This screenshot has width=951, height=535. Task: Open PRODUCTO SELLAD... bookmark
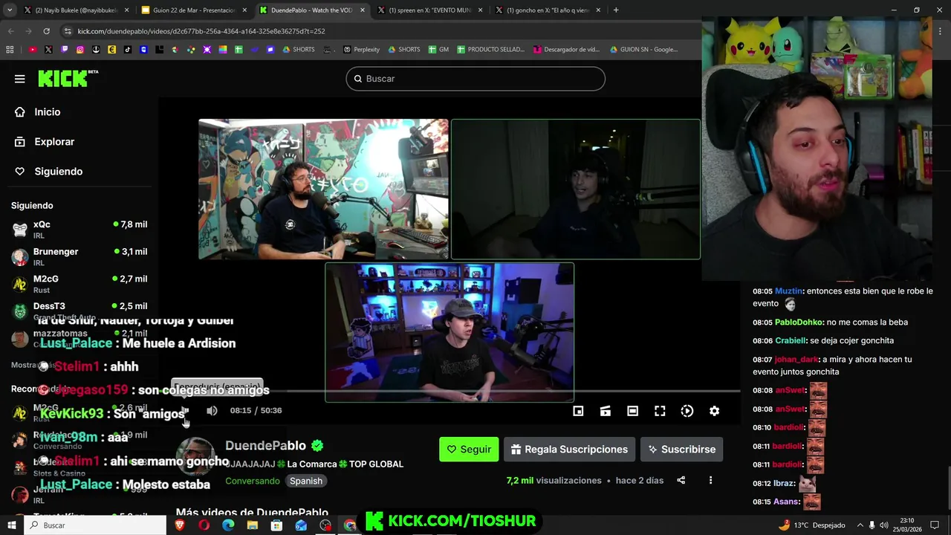point(490,50)
